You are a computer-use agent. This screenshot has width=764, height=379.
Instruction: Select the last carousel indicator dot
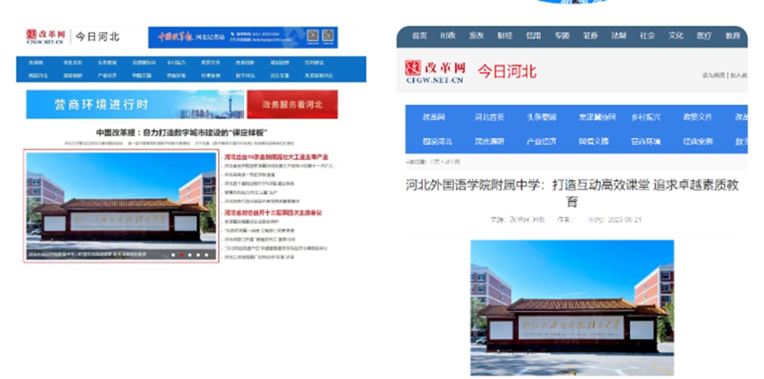pyautogui.click(x=205, y=255)
